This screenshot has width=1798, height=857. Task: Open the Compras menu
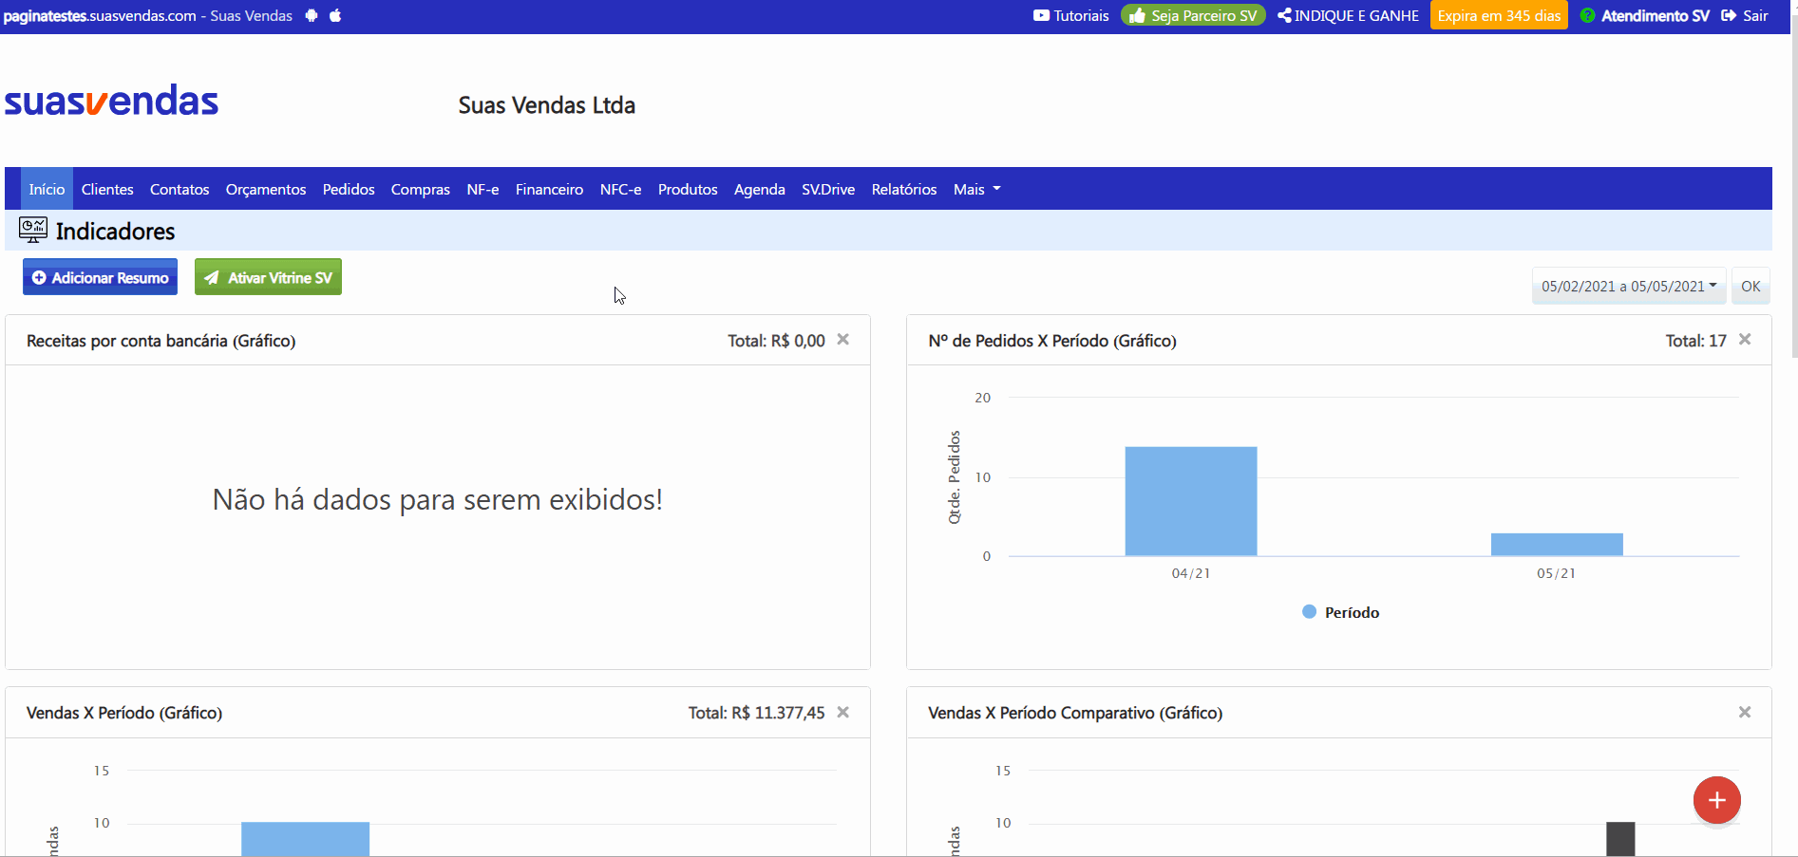(x=421, y=189)
